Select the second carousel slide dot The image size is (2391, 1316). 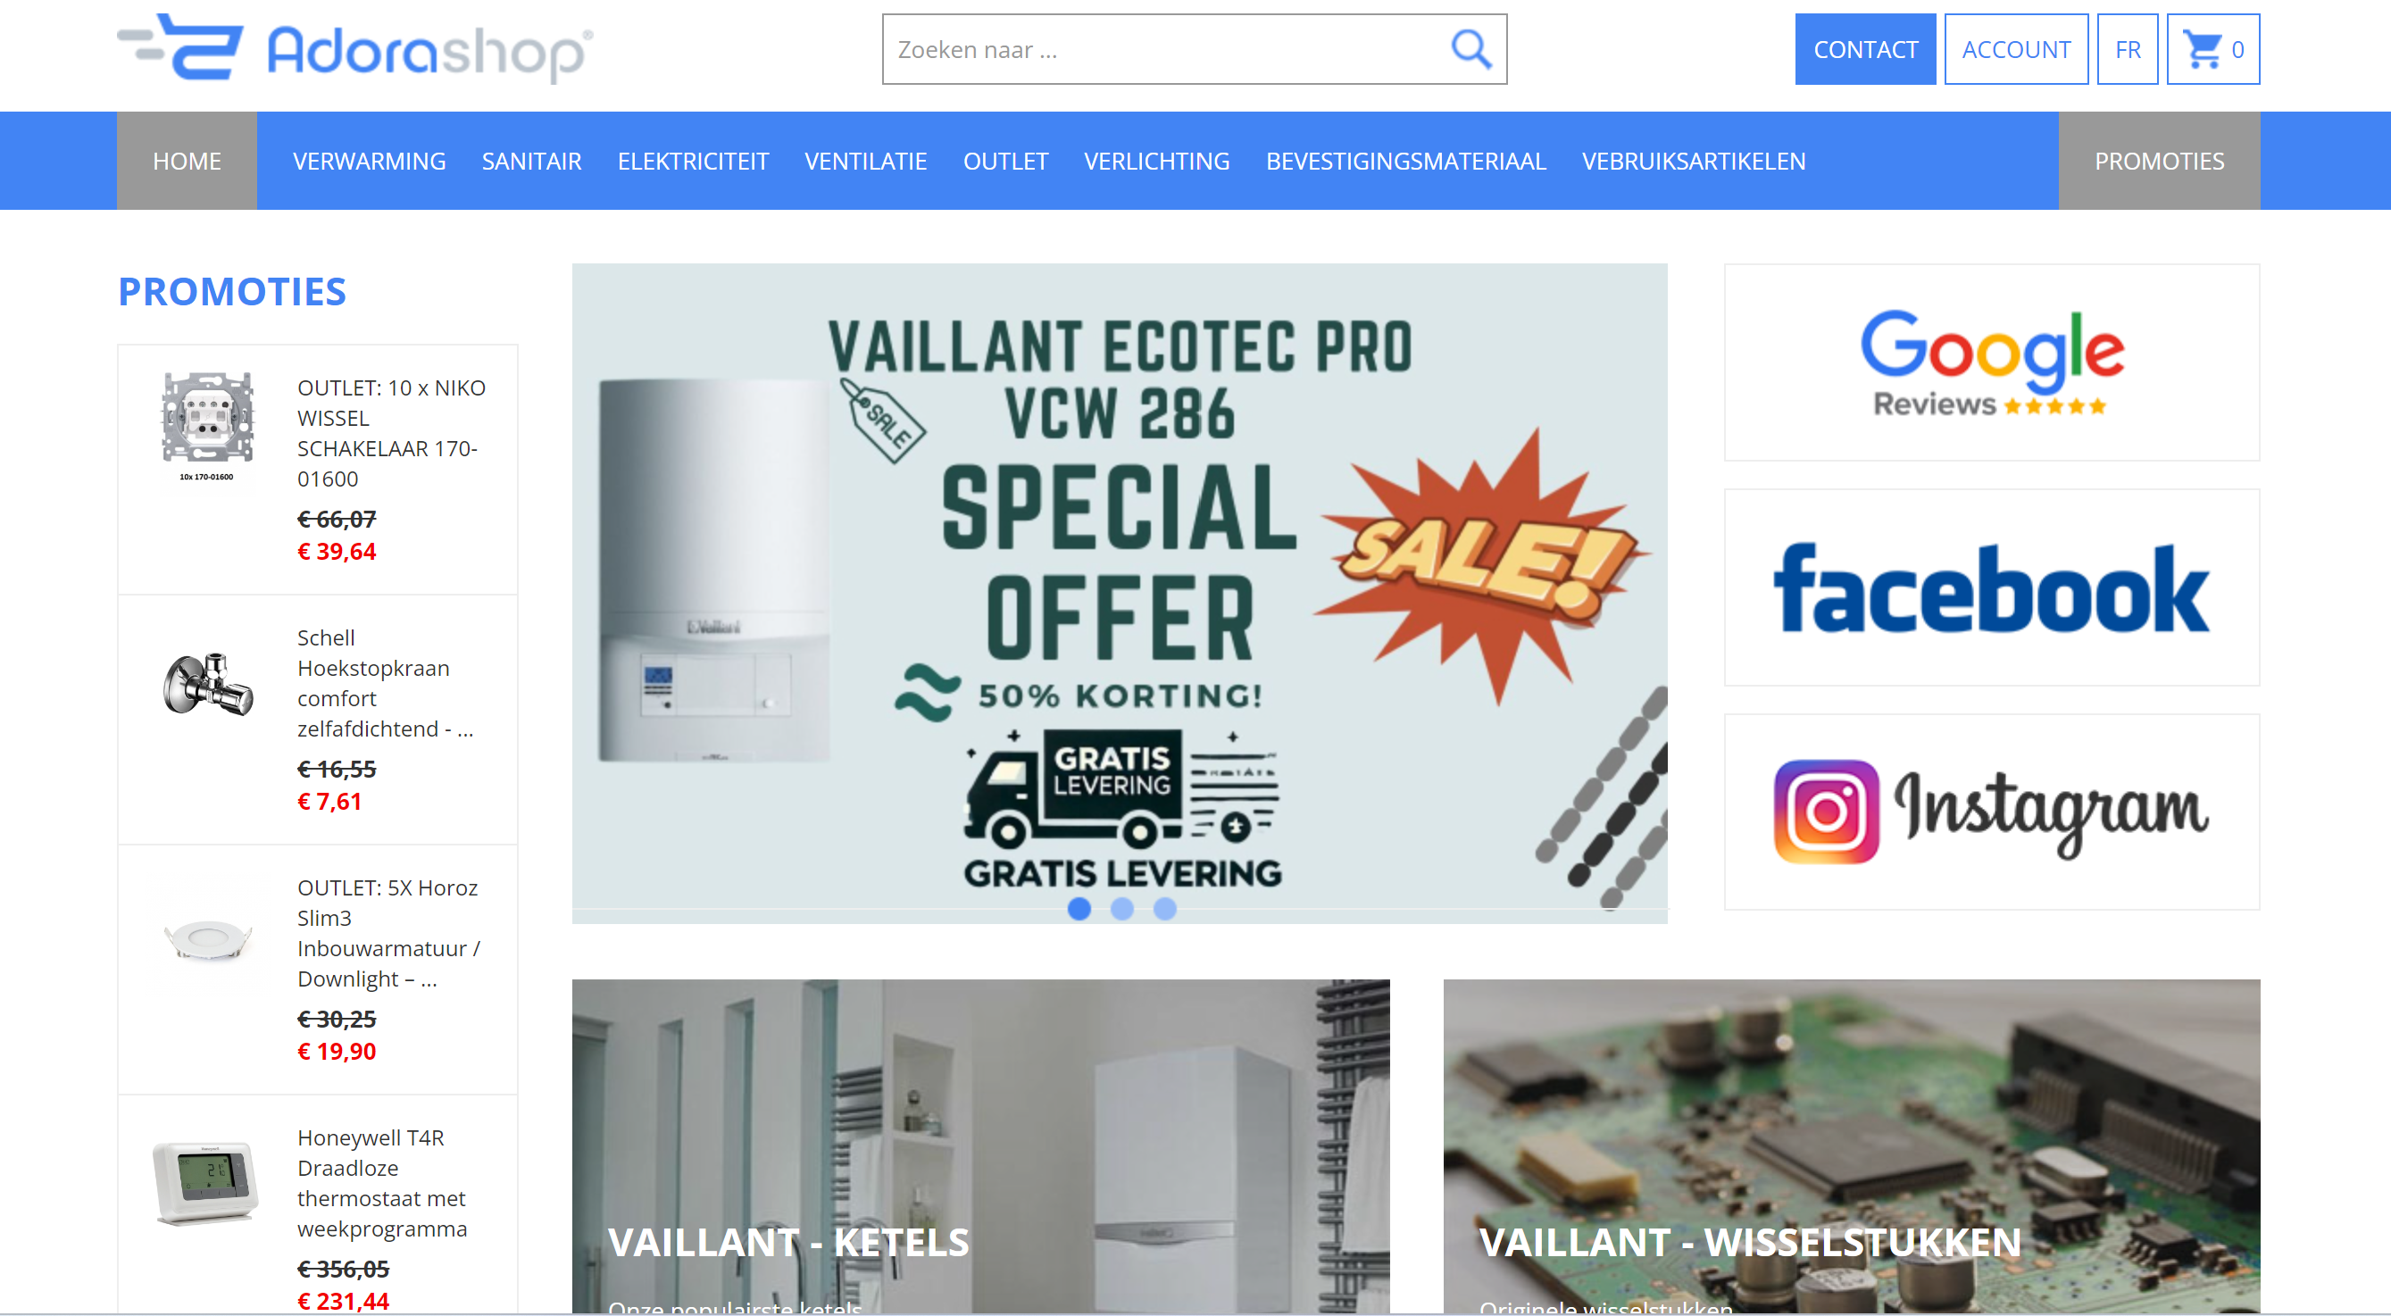click(x=1121, y=909)
